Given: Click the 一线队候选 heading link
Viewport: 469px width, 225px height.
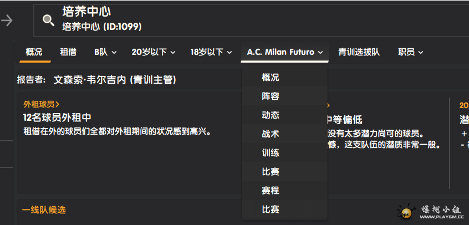Looking at the screenshot, I should [44, 210].
